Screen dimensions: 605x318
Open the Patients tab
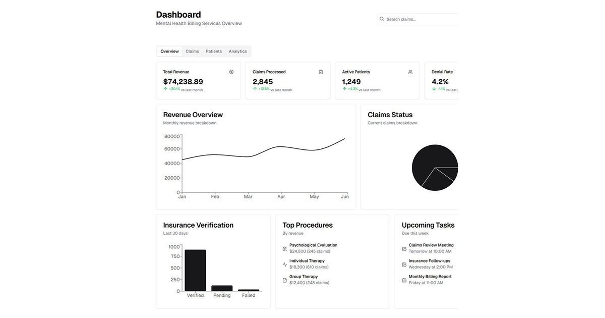tap(214, 51)
